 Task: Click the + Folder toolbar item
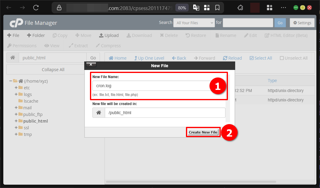coord(36,35)
